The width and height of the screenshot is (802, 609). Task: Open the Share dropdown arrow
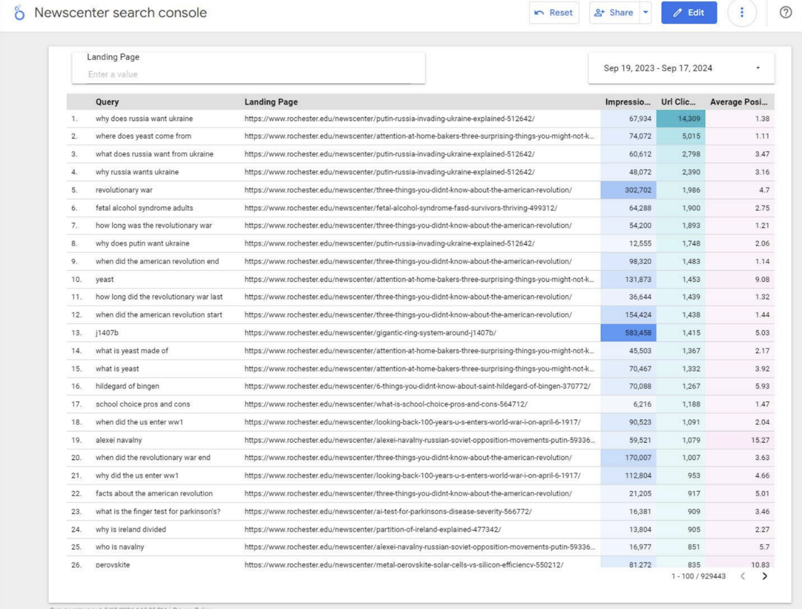click(x=645, y=12)
